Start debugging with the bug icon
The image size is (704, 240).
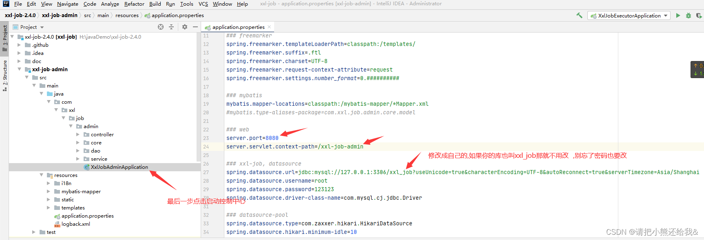pyautogui.click(x=689, y=15)
